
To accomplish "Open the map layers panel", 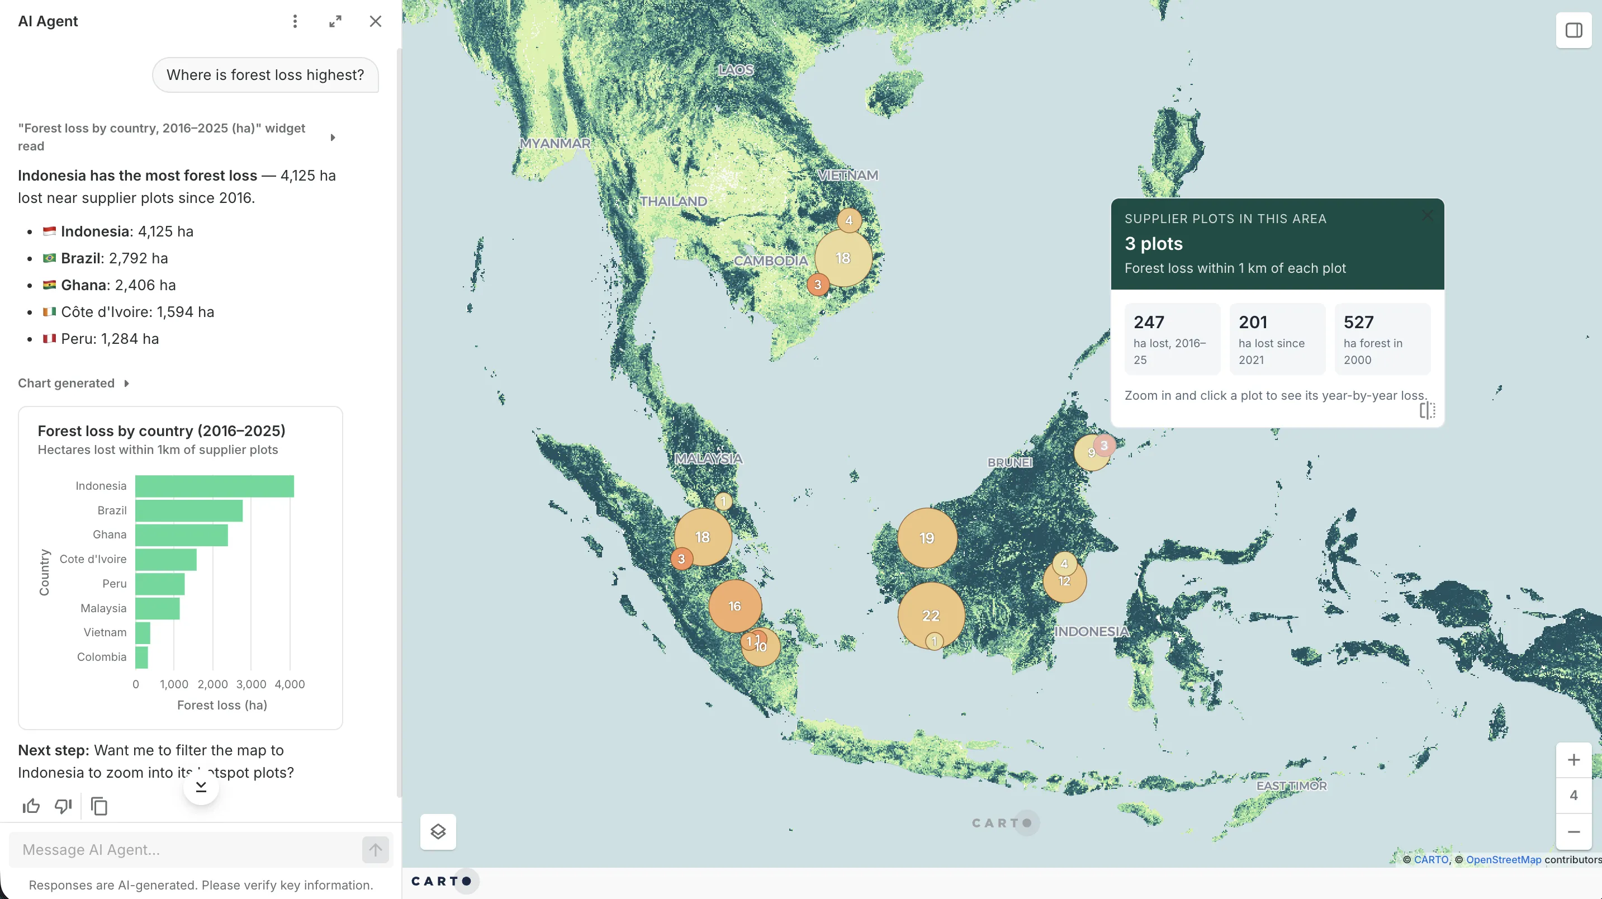I will [438, 832].
